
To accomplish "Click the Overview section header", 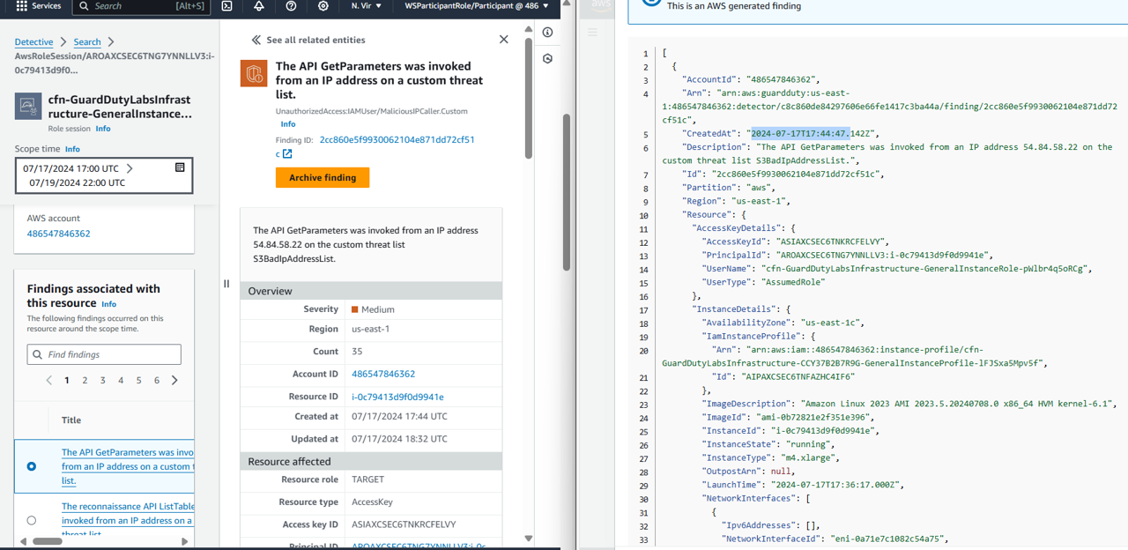I will coord(371,291).
